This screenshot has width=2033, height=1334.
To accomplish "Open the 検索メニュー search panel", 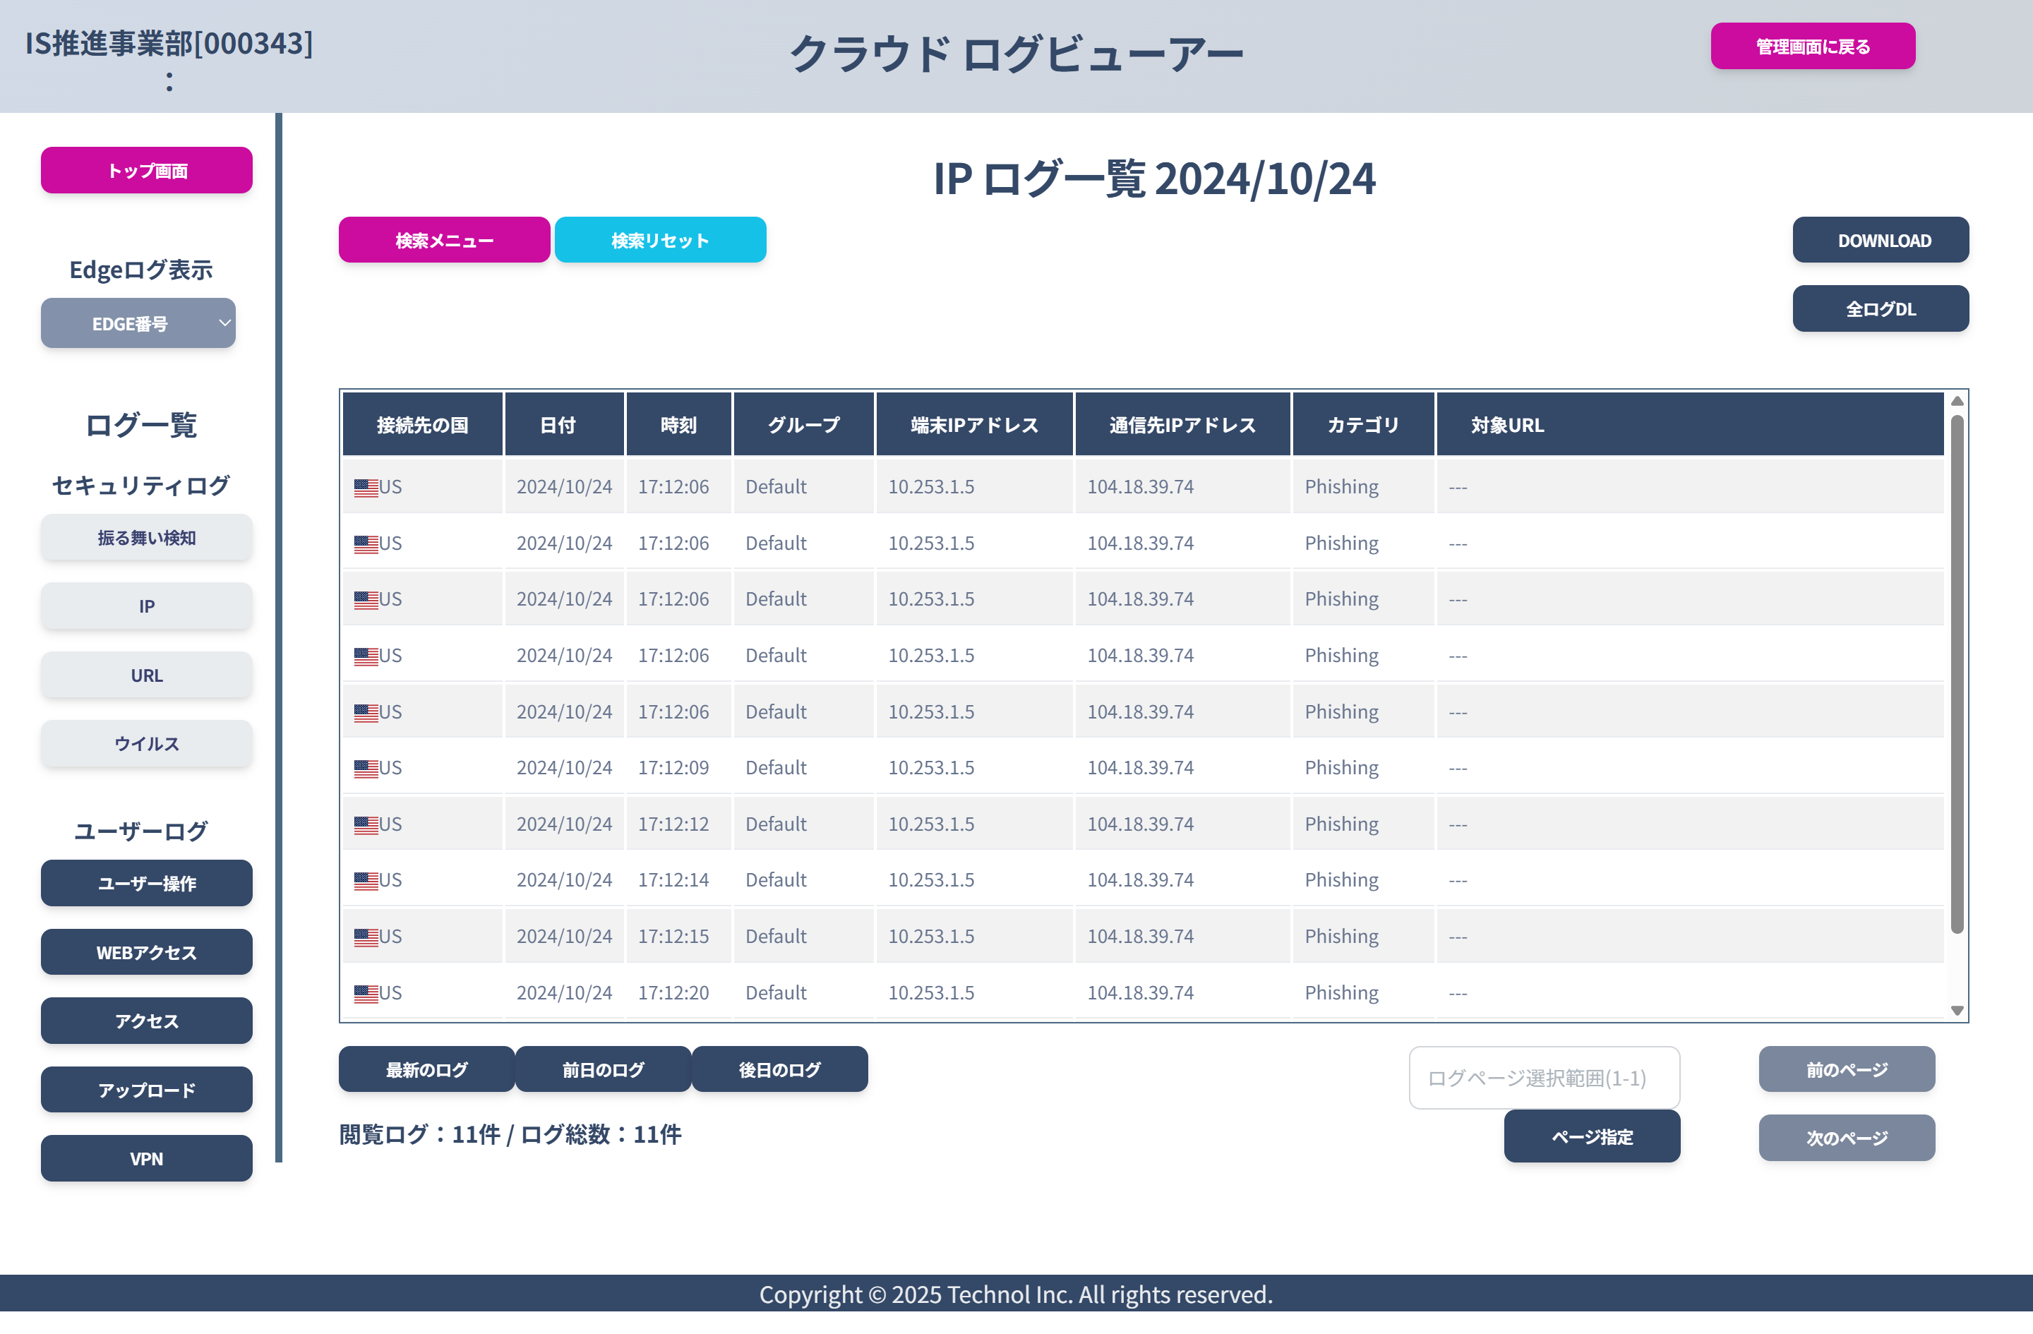I will pyautogui.click(x=443, y=240).
